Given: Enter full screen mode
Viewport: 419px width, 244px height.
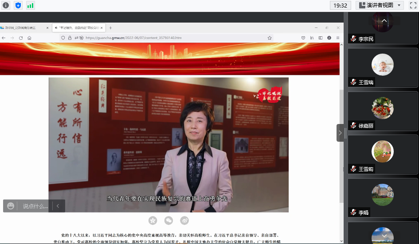Looking at the screenshot, I should (x=413, y=5).
